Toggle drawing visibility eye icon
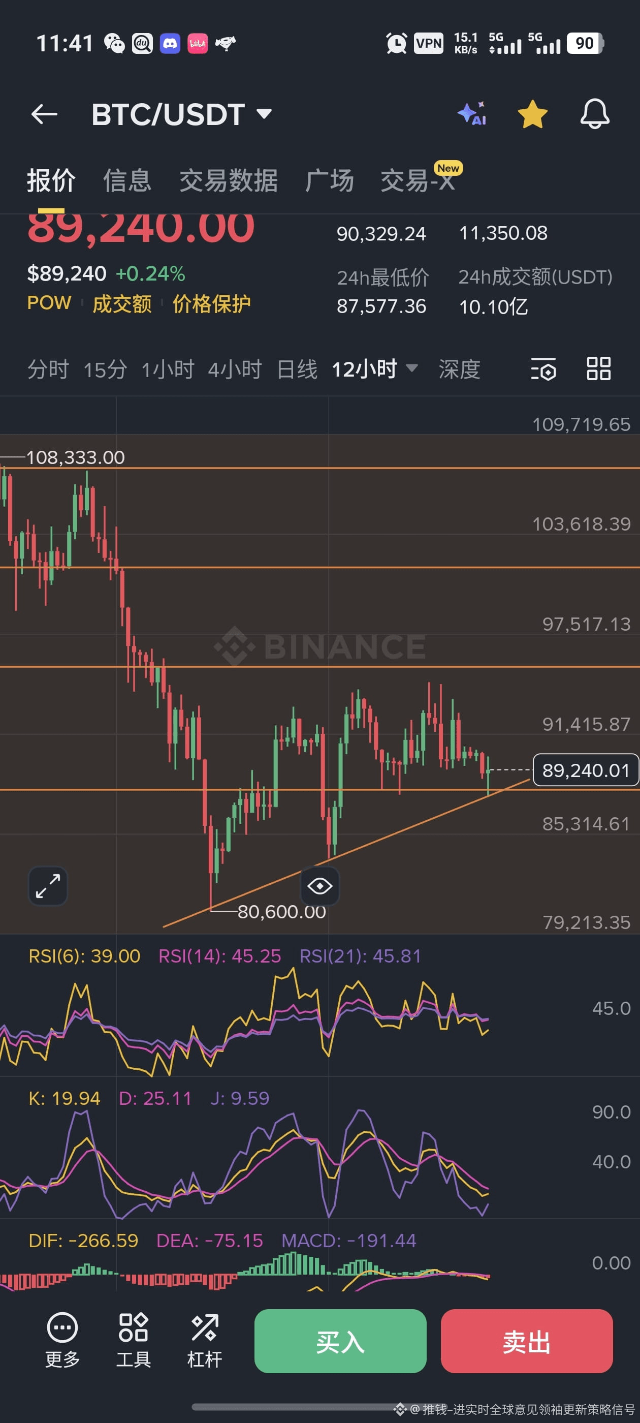The image size is (640, 1423). click(x=319, y=886)
